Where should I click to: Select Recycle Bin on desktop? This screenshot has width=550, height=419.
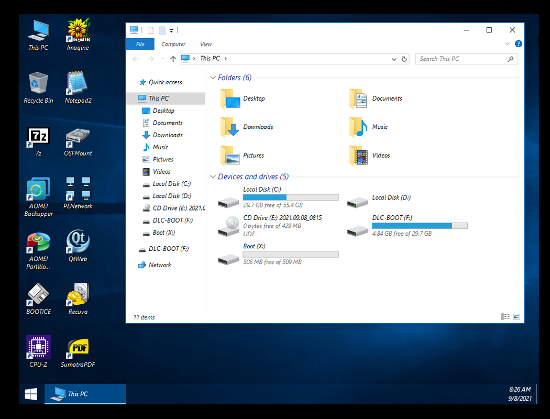pos(38,87)
